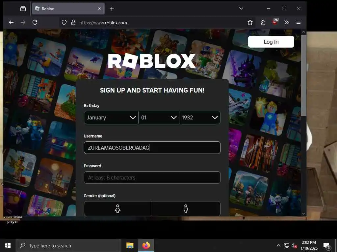
Task: Select the female gender option
Action: 118,208
